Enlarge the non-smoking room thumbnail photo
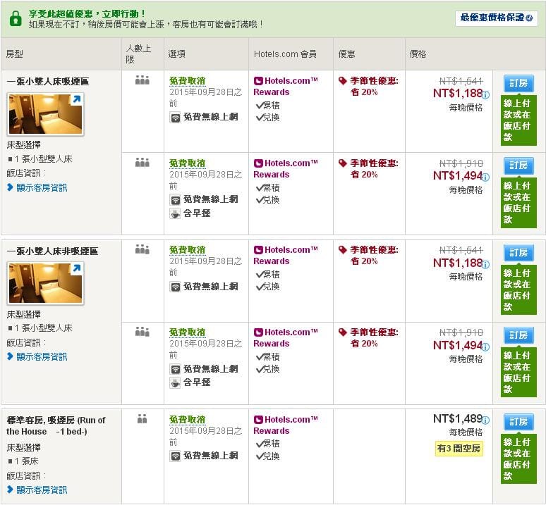The width and height of the screenshot is (546, 505). (45, 283)
